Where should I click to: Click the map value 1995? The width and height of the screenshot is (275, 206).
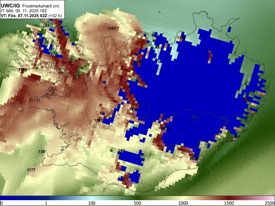(x=134, y=109)
